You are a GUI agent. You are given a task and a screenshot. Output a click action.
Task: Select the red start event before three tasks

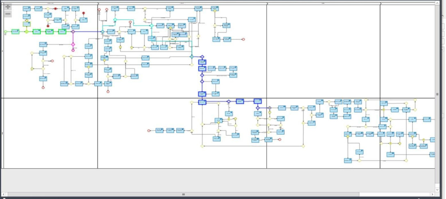click(x=149, y=130)
